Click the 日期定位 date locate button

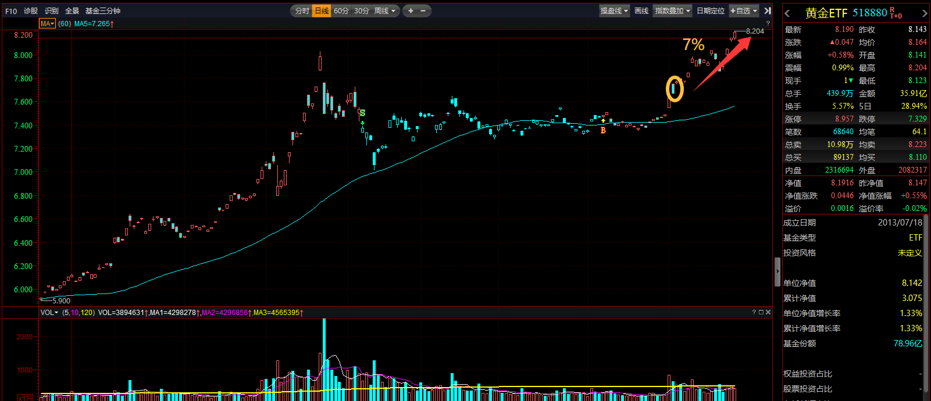711,11
